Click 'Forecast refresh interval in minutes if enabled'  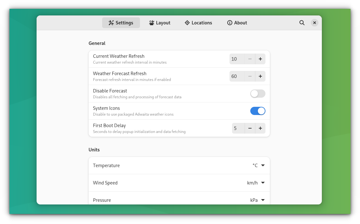tap(132, 80)
